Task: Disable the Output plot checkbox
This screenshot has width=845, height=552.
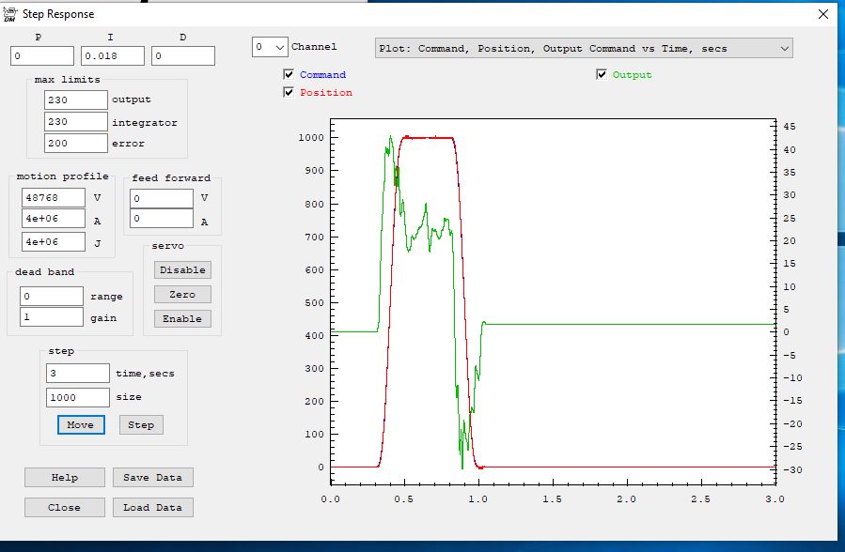Action: click(x=602, y=74)
